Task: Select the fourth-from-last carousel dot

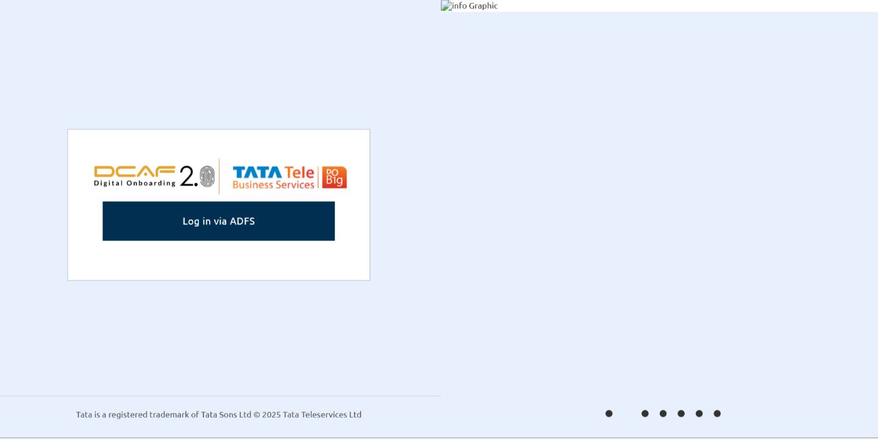Action: point(663,413)
